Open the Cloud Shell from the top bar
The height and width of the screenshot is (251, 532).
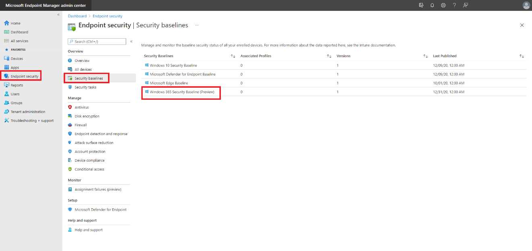click(420, 5)
